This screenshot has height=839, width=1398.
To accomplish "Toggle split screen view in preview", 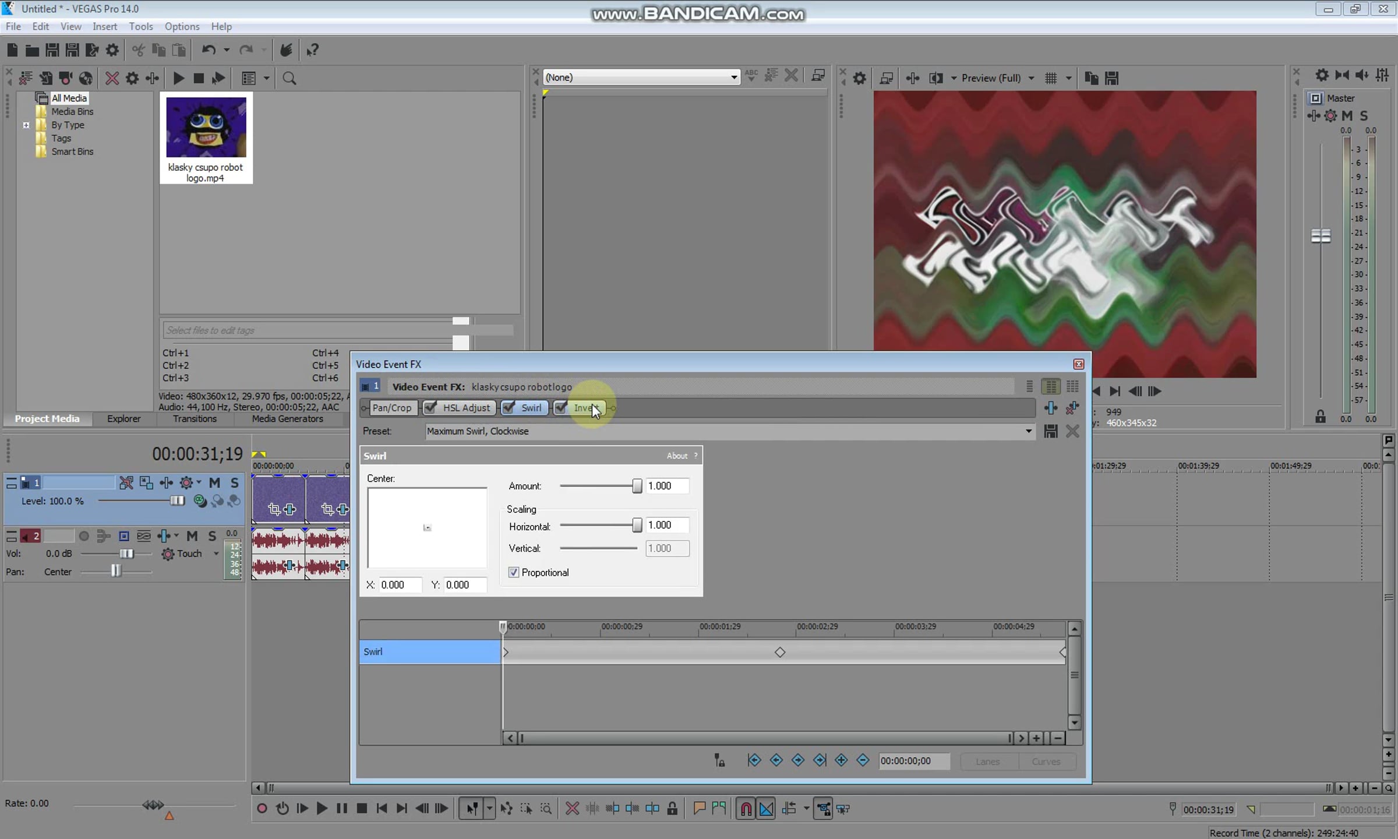I will tap(936, 78).
